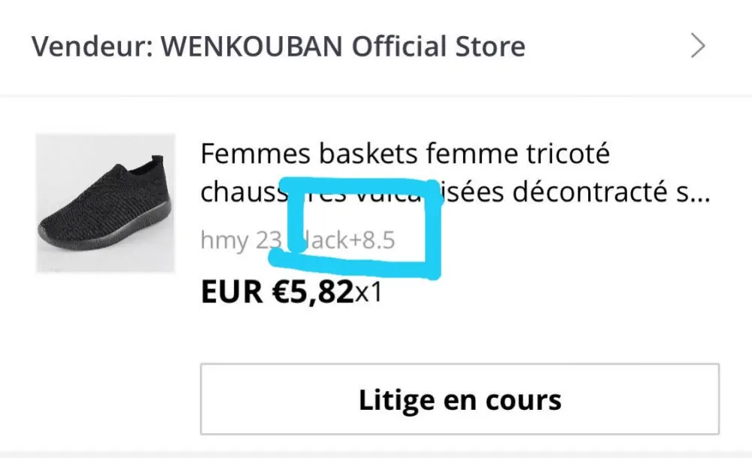The image size is (752, 458).
Task: Open the seller page via right chevron
Action: pos(698,46)
